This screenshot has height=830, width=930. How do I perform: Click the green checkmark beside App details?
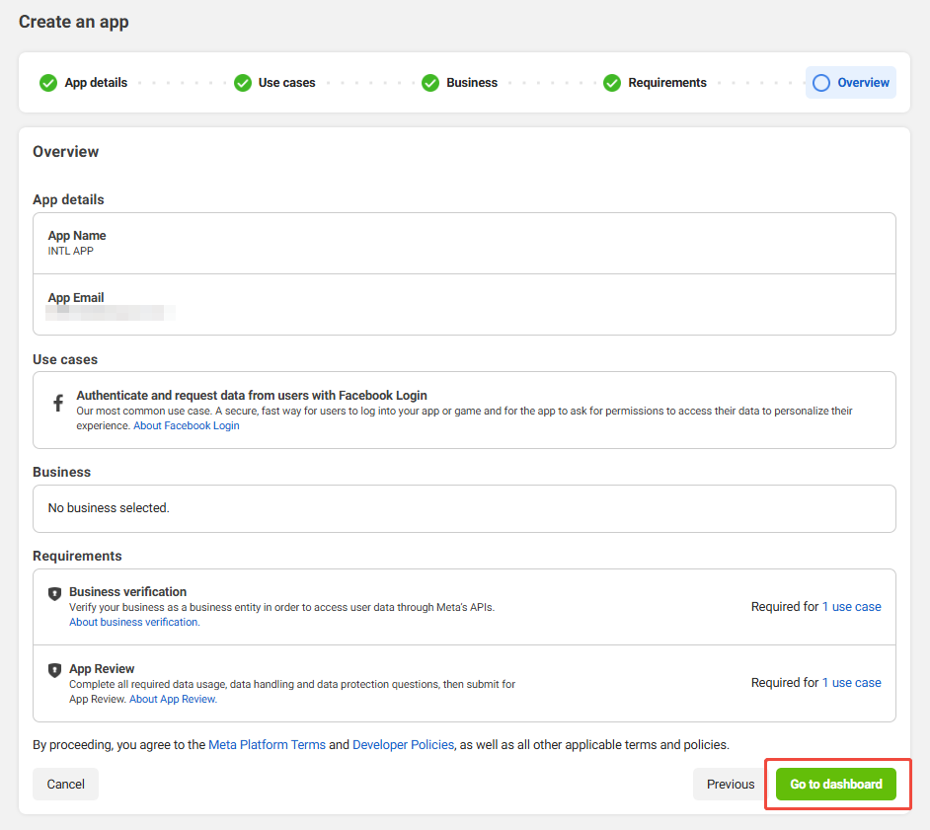47,83
